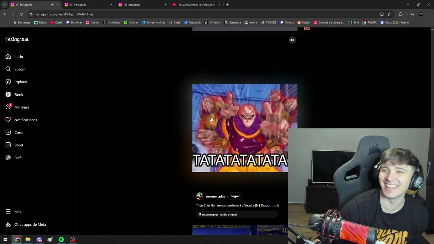The image size is (434, 244).
Task: Go to Reels section
Action: point(14,95)
